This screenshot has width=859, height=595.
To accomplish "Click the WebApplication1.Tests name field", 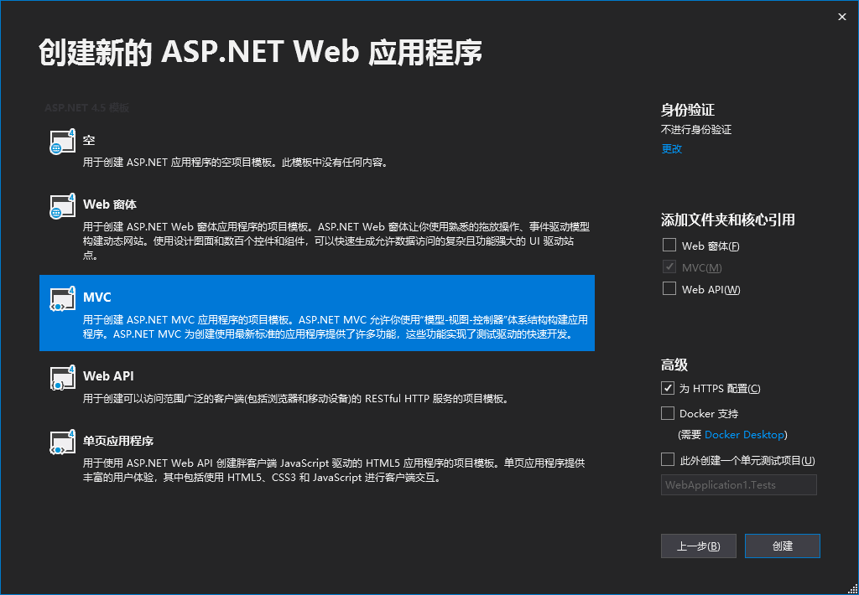I will pyautogui.click(x=738, y=484).
